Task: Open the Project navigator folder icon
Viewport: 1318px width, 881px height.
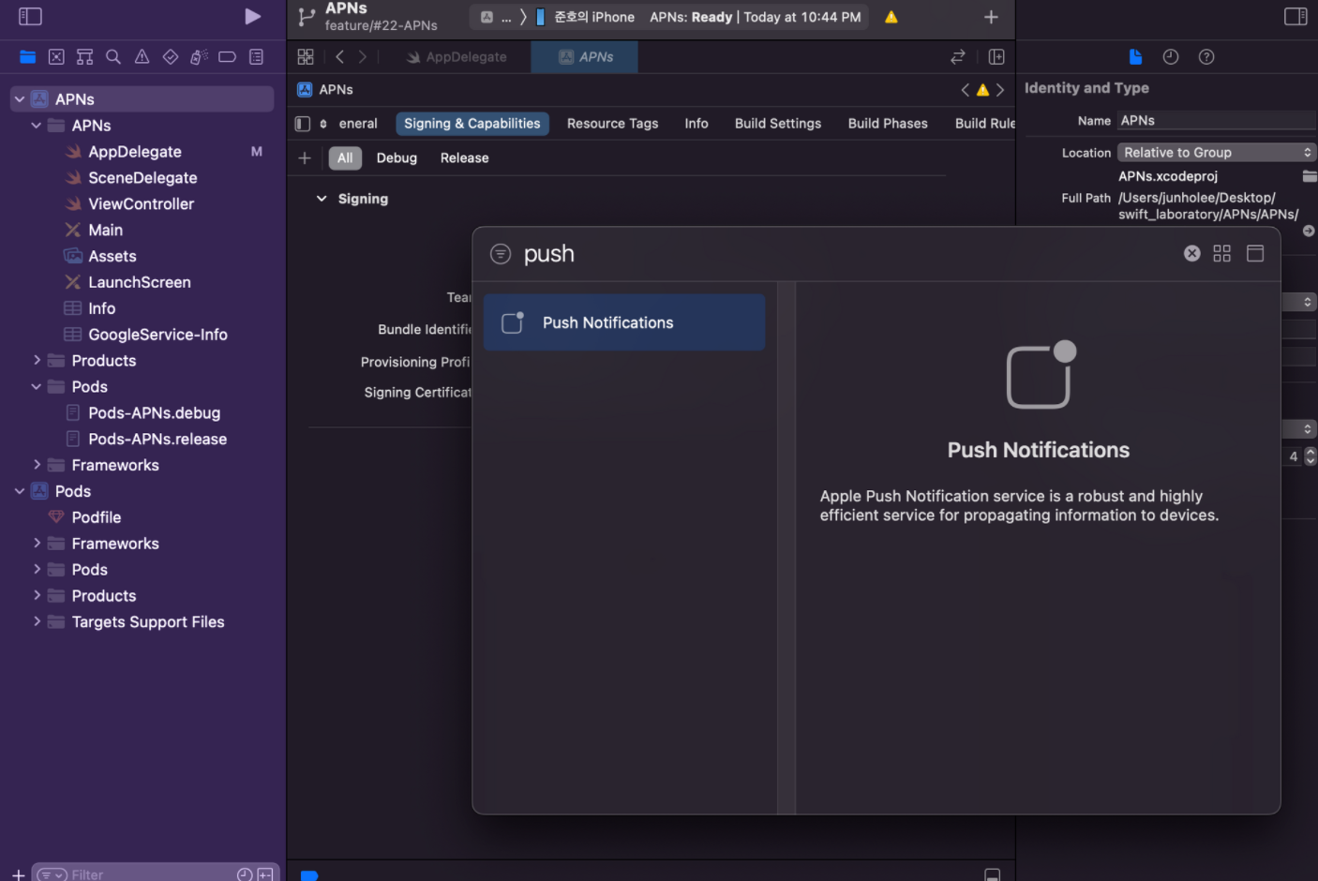Action: click(x=28, y=57)
